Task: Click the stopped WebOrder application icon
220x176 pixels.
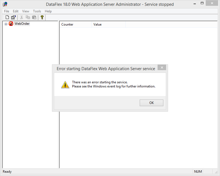Action: (11, 24)
